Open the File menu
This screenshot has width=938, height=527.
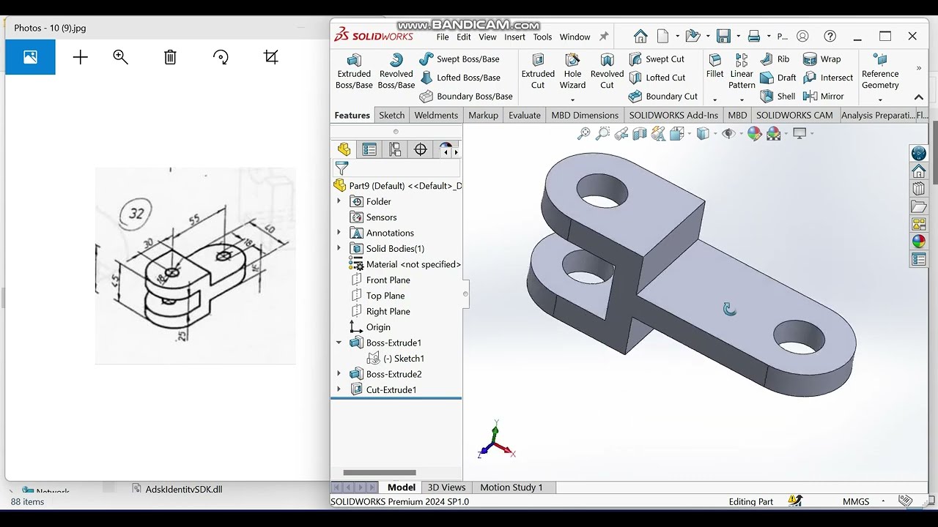tap(443, 37)
